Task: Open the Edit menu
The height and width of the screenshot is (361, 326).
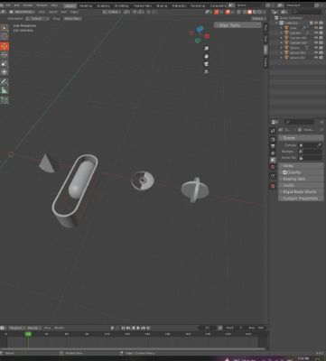Action: pos(17,5)
